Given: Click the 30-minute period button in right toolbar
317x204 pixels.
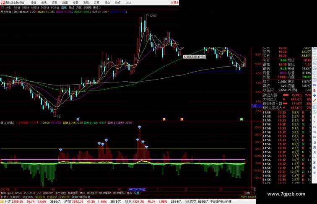Looking at the screenshot, I should (x=314, y=132).
